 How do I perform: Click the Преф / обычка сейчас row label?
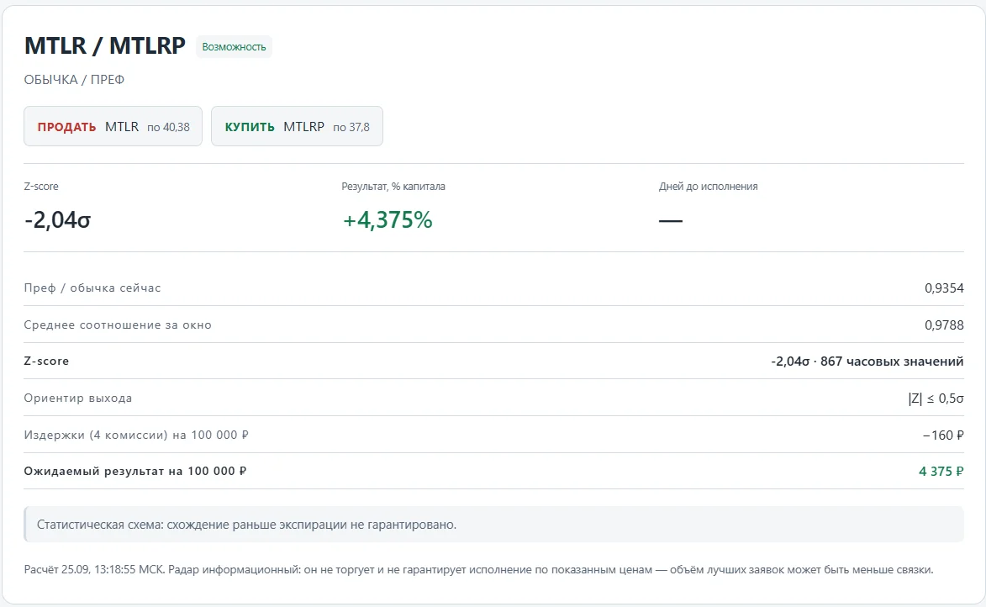92,288
